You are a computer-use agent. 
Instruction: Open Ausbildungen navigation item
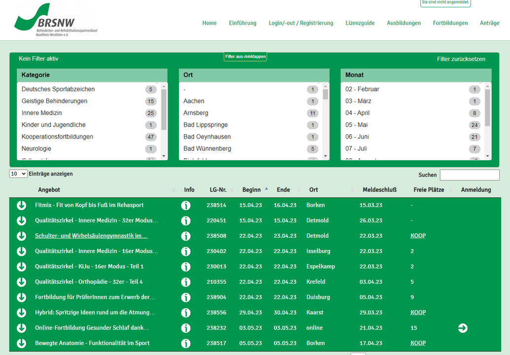coord(404,23)
